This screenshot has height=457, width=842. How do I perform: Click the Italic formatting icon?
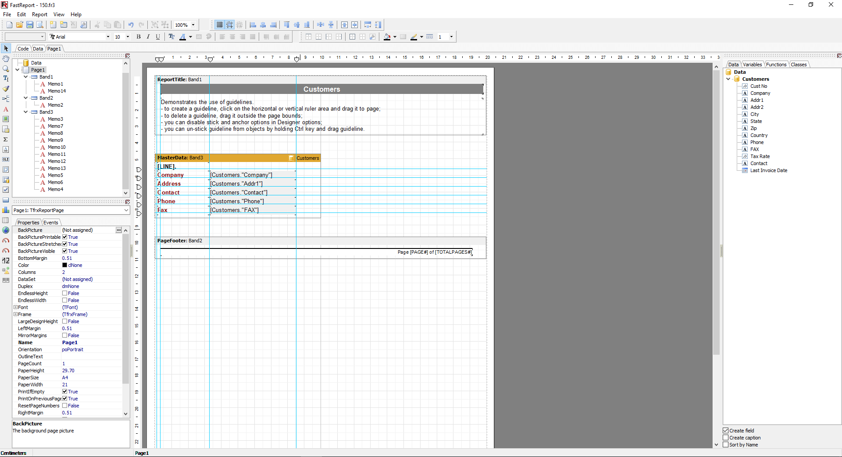[148, 37]
